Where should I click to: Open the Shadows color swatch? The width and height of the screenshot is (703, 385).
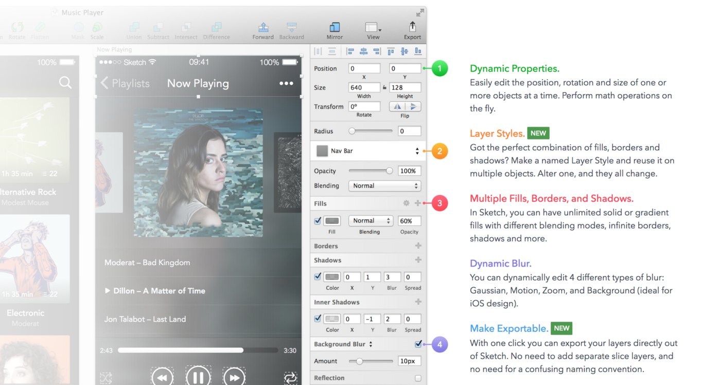(332, 277)
